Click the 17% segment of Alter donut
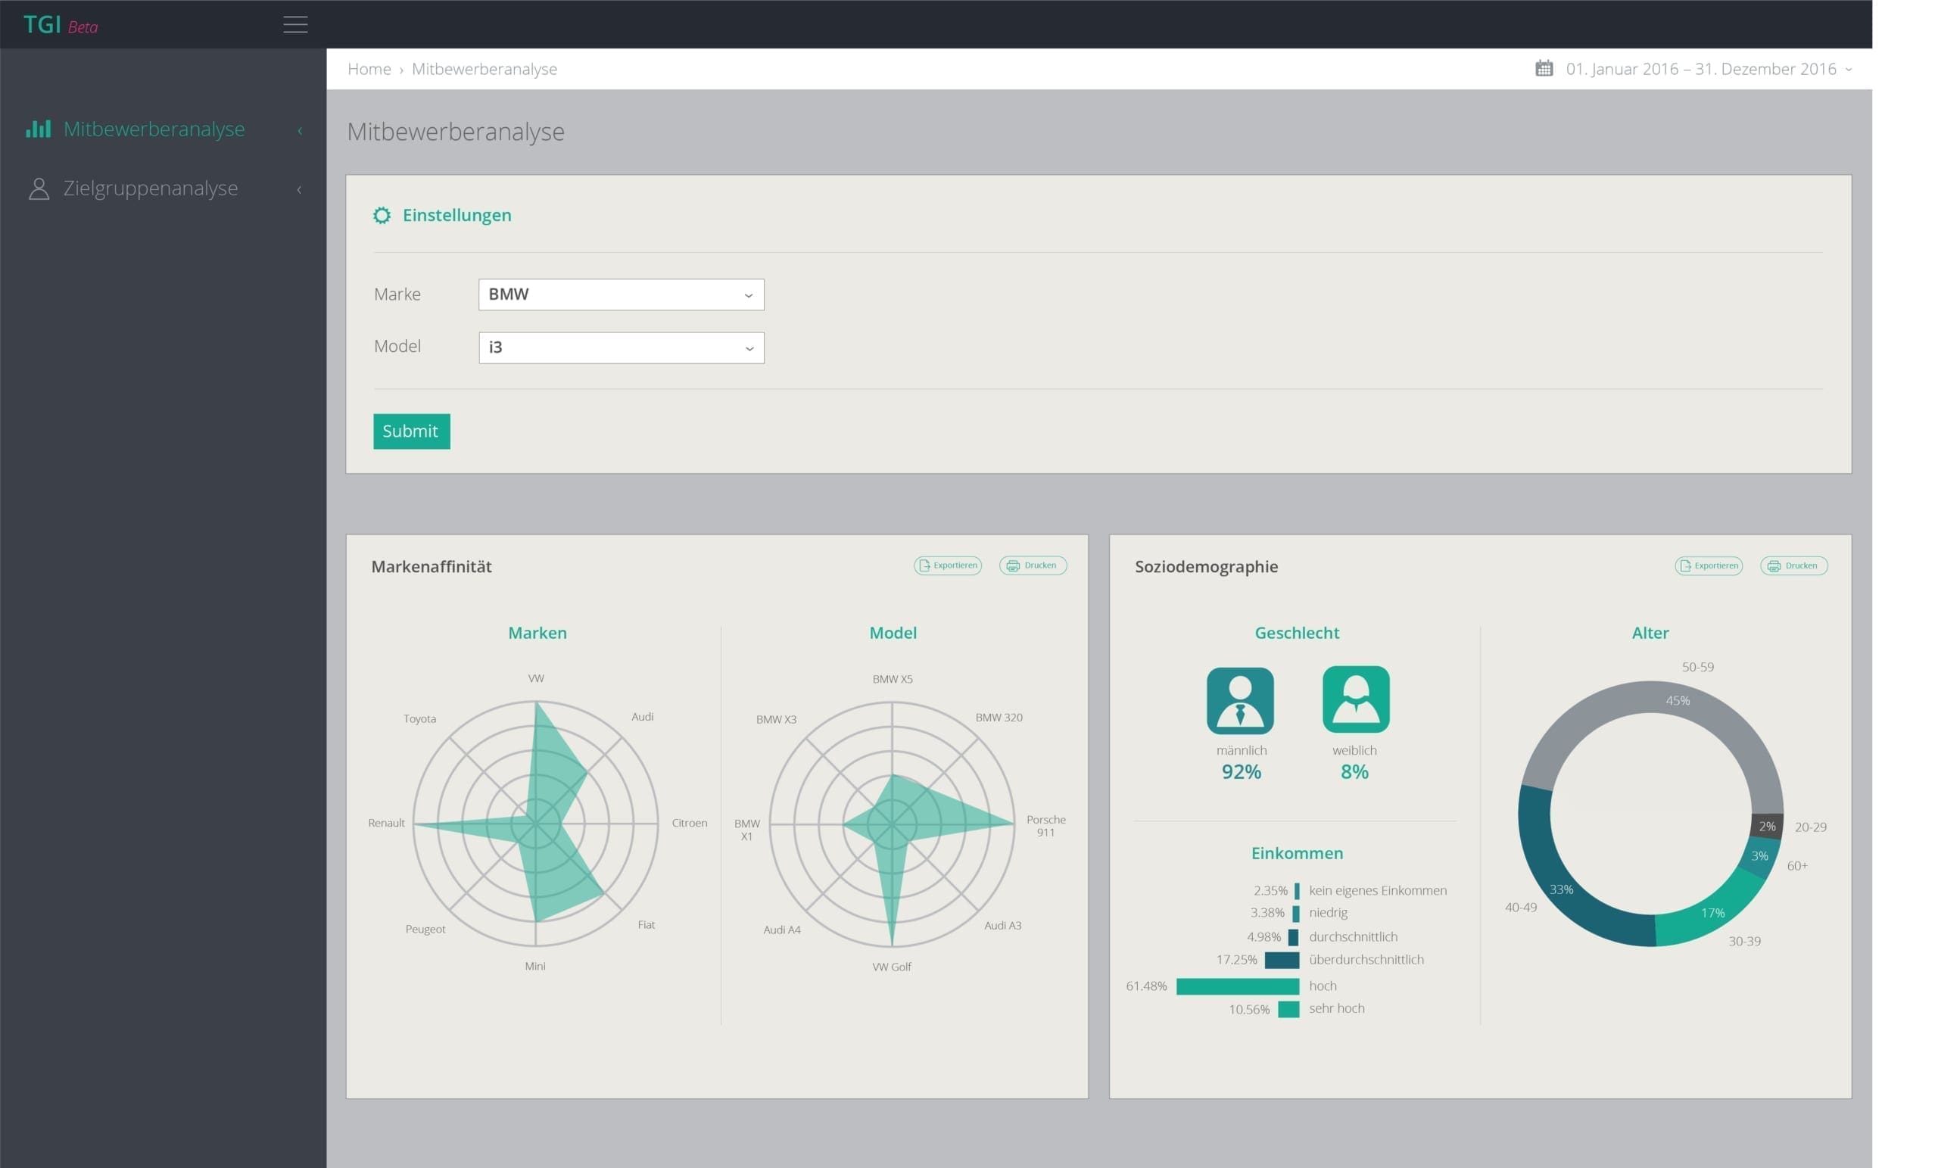The image size is (1938, 1168). (x=1713, y=912)
